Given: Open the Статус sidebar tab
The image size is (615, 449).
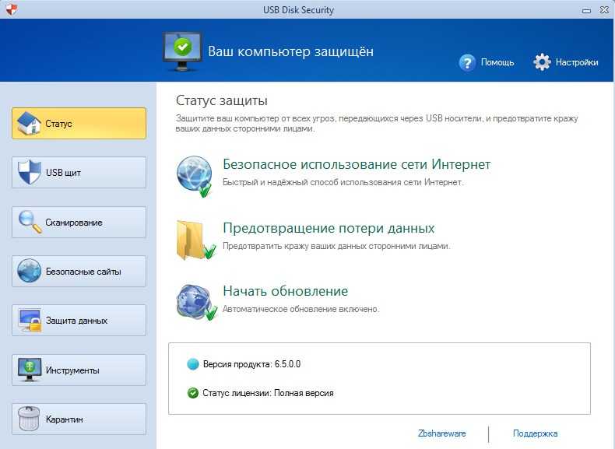Looking at the screenshot, I should (79, 124).
